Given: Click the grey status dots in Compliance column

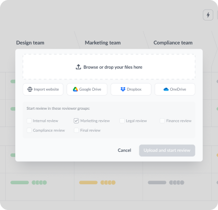Looking at the screenshot, I should click(x=177, y=183).
